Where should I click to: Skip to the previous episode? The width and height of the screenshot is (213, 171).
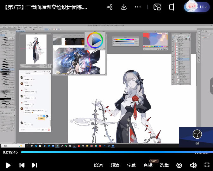point(22,165)
